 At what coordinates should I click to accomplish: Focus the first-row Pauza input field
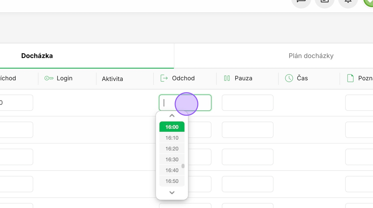247,103
